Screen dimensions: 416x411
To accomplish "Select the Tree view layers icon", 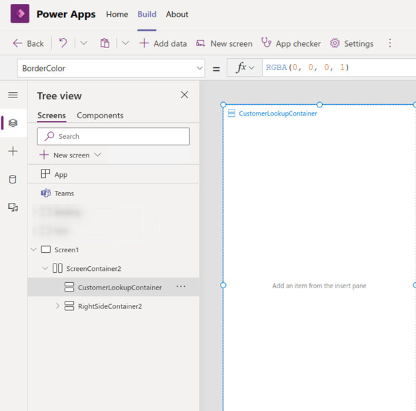I will pyautogui.click(x=13, y=123).
